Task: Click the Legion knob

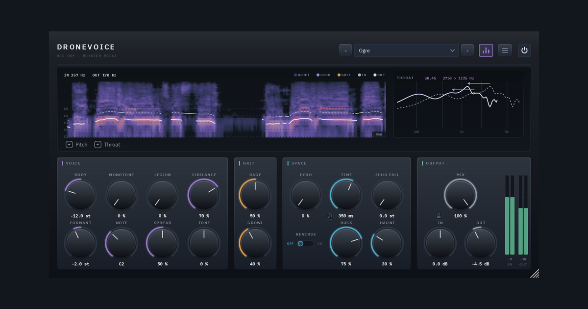Action: tap(163, 195)
